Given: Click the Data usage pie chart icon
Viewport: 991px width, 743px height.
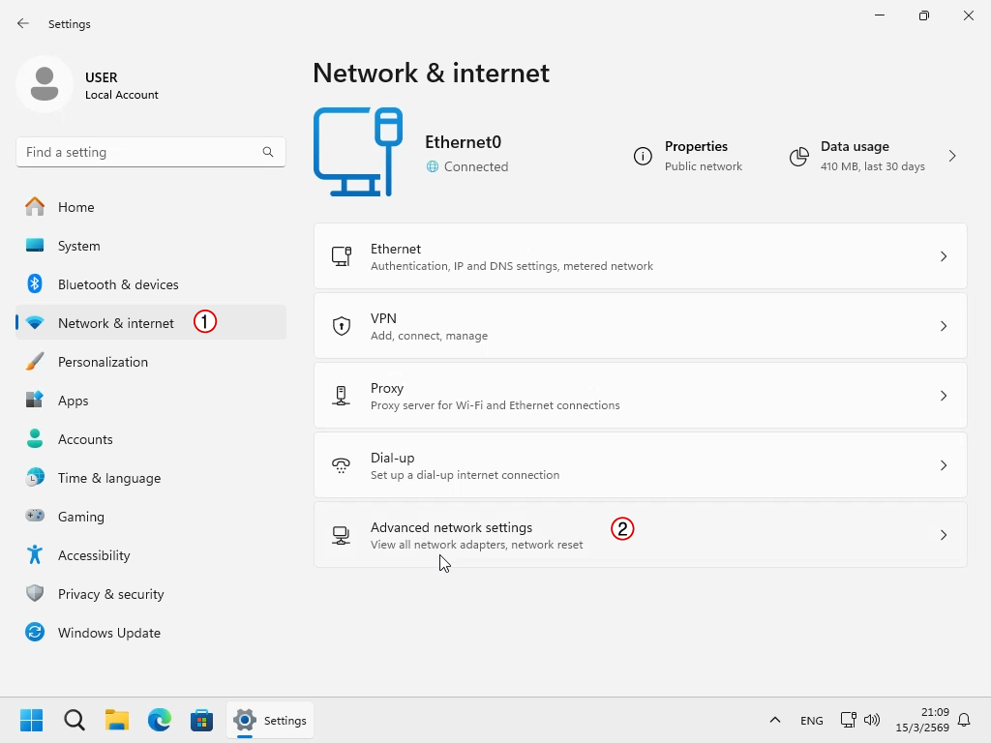Looking at the screenshot, I should coord(798,156).
